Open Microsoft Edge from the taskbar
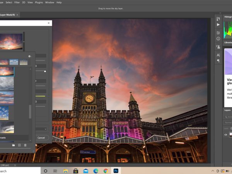Image resolution: width=232 pixels, height=174 pixels. 96,171
